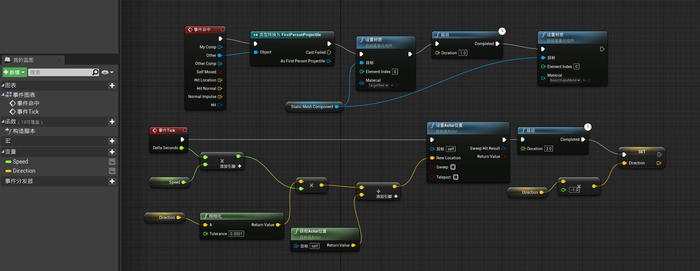Click the browse magnifier beside TargetRed material
The height and width of the screenshot is (271, 700).
tap(397, 85)
